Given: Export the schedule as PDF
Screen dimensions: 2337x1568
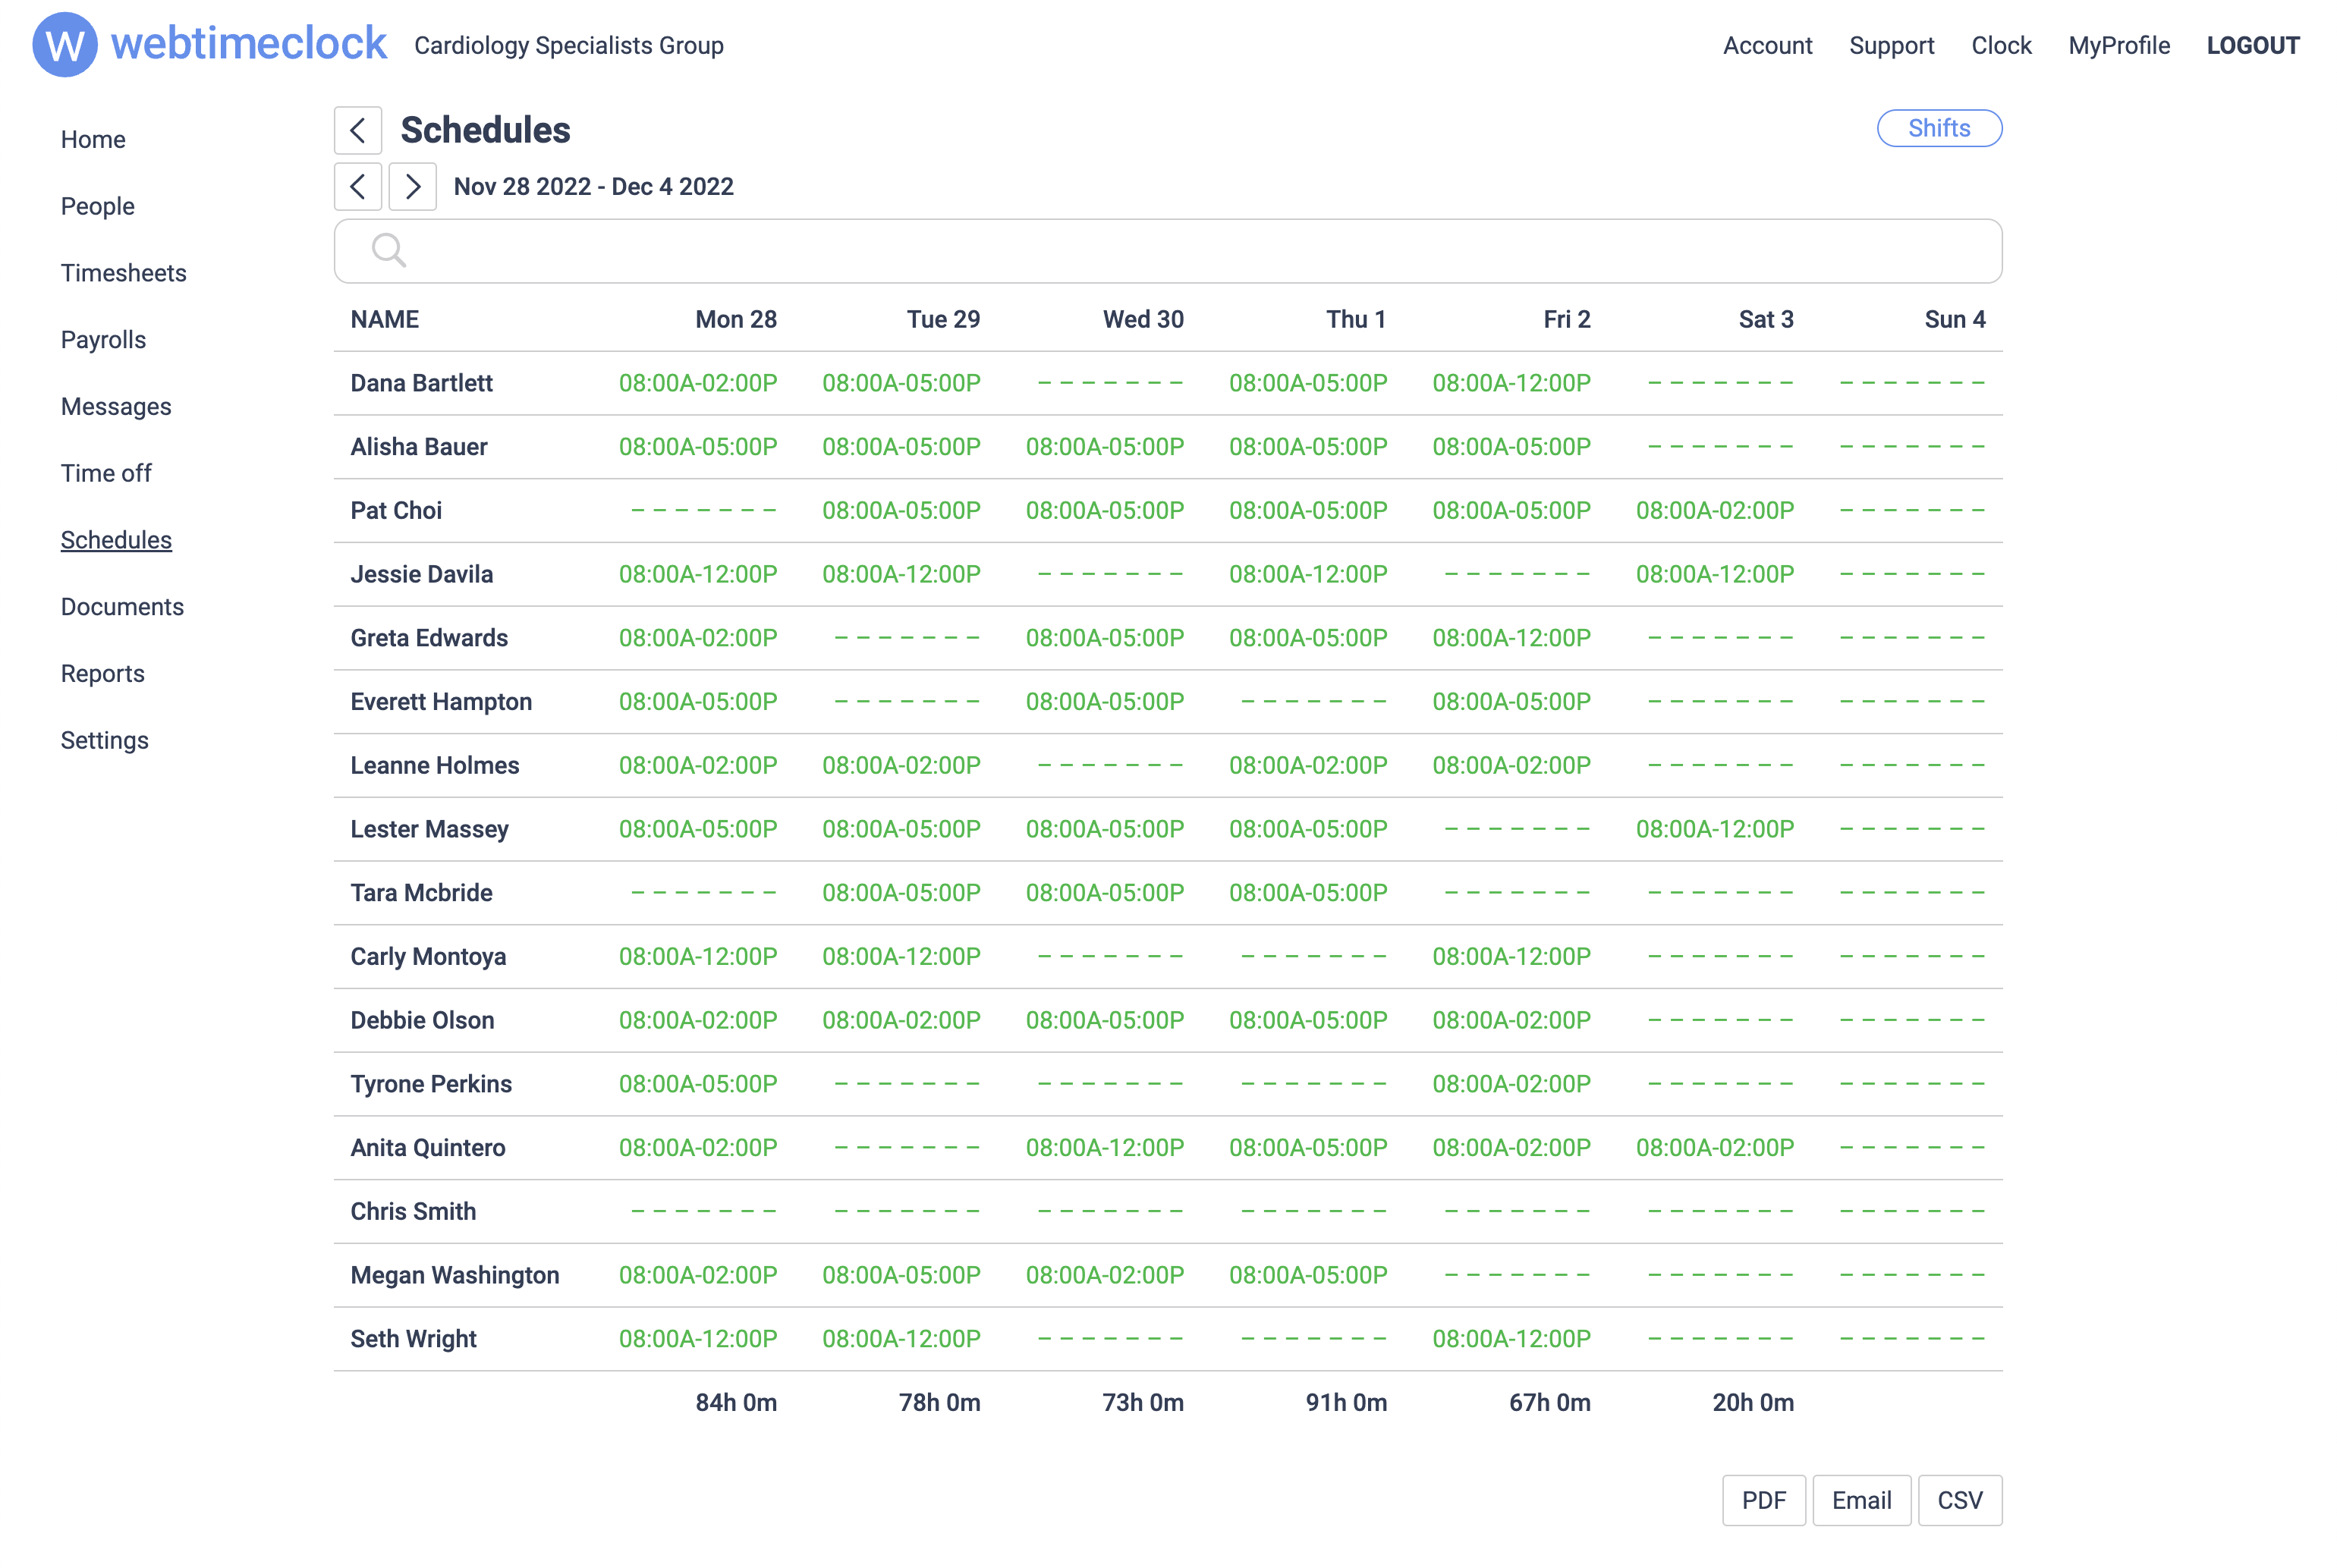Looking at the screenshot, I should click(1763, 1500).
